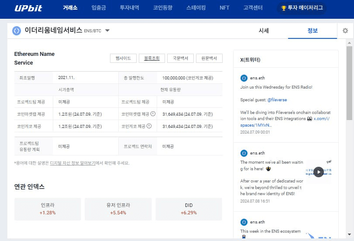Click first ens.eth tweet avatar icon
The height and width of the screenshot is (241, 354).
244,78
